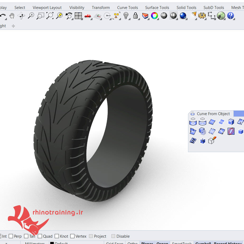The image size is (244, 244).
Task: Check the Vertex osnap option
Action: click(72, 236)
